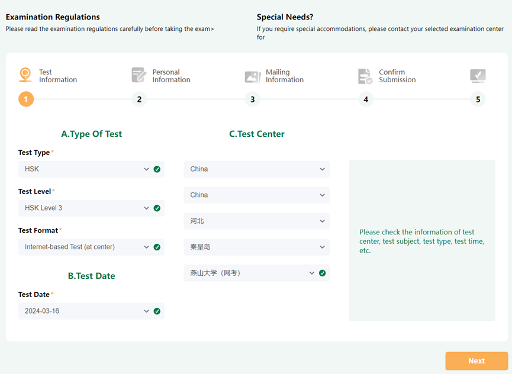Select step 1 circle in progress bar
Screen dimensions: 512x374
tap(26, 99)
